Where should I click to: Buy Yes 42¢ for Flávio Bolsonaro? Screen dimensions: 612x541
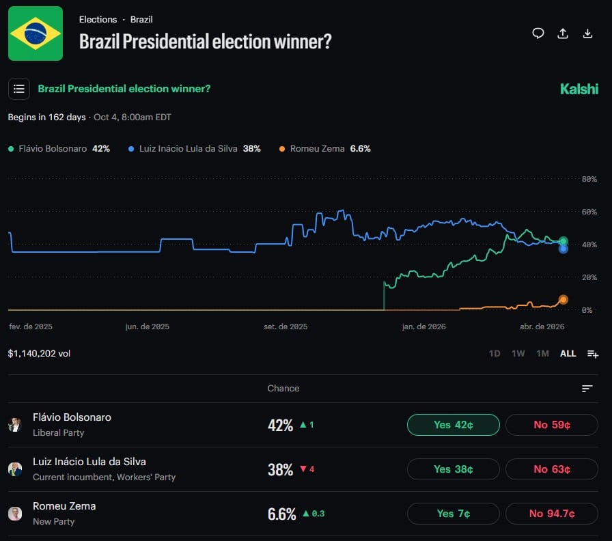[x=454, y=425]
